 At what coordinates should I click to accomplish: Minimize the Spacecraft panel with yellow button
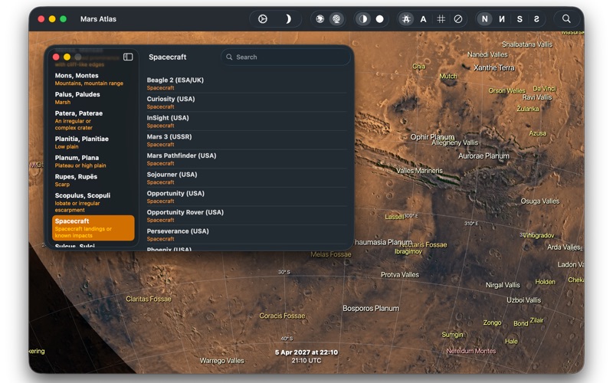point(67,57)
